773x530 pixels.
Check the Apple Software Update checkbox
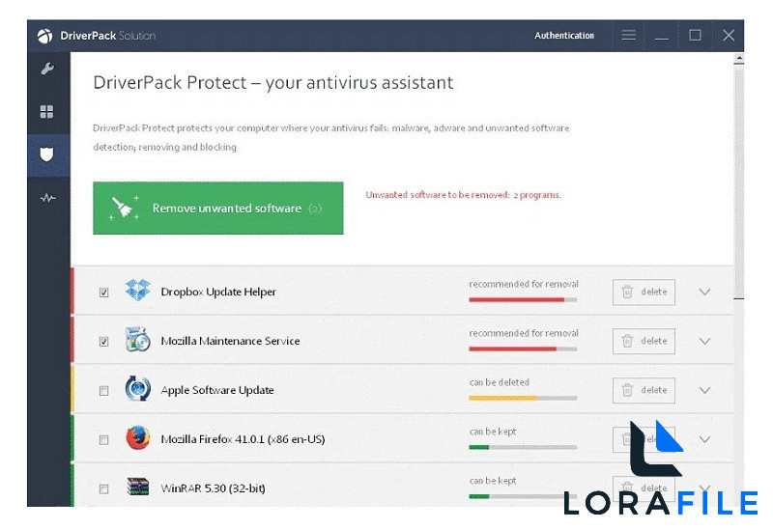(104, 391)
